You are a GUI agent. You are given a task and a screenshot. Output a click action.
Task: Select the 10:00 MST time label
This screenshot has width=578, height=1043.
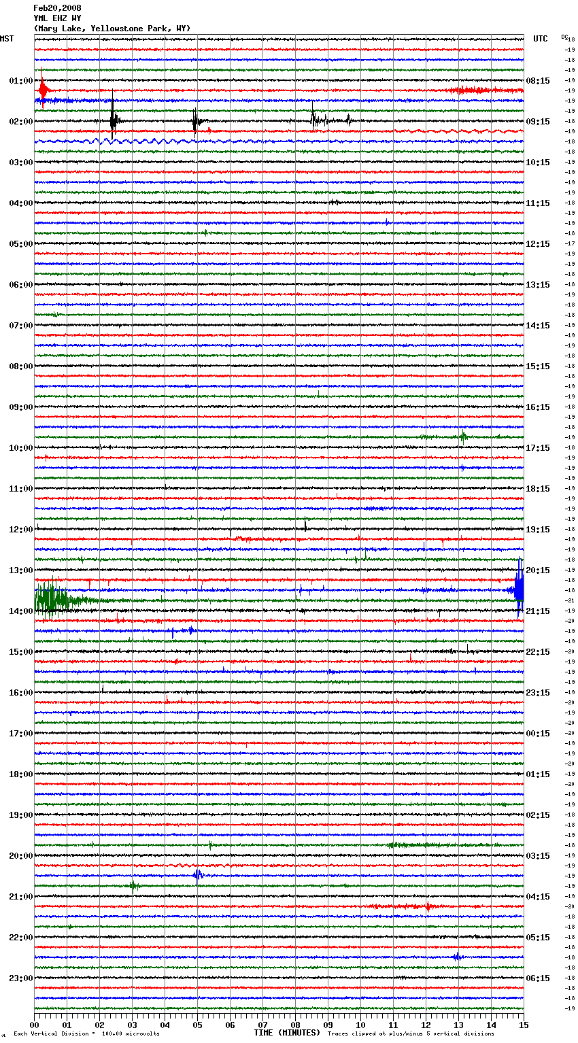coord(20,448)
